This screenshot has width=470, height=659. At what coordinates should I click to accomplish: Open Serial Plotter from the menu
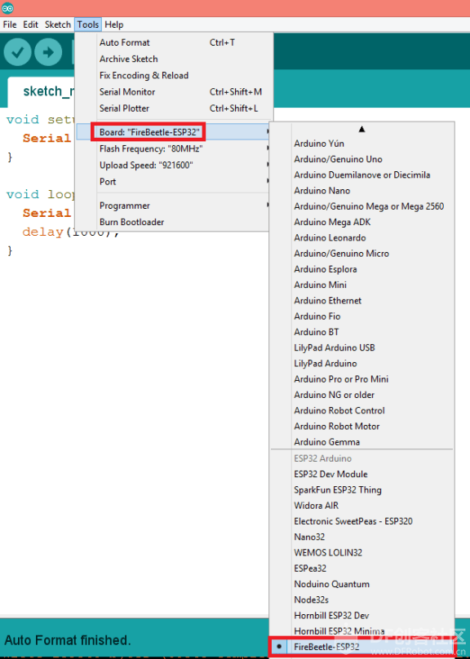[x=174, y=108]
